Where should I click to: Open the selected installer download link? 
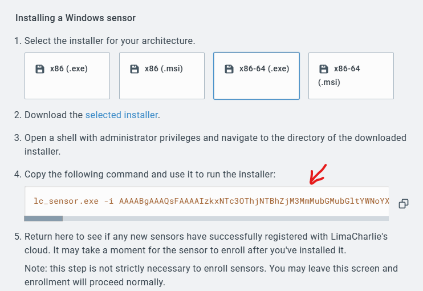[x=121, y=115]
